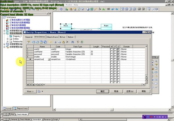Switch to the Notes tab
The width and height of the screenshot is (174, 121).
tap(62, 37)
